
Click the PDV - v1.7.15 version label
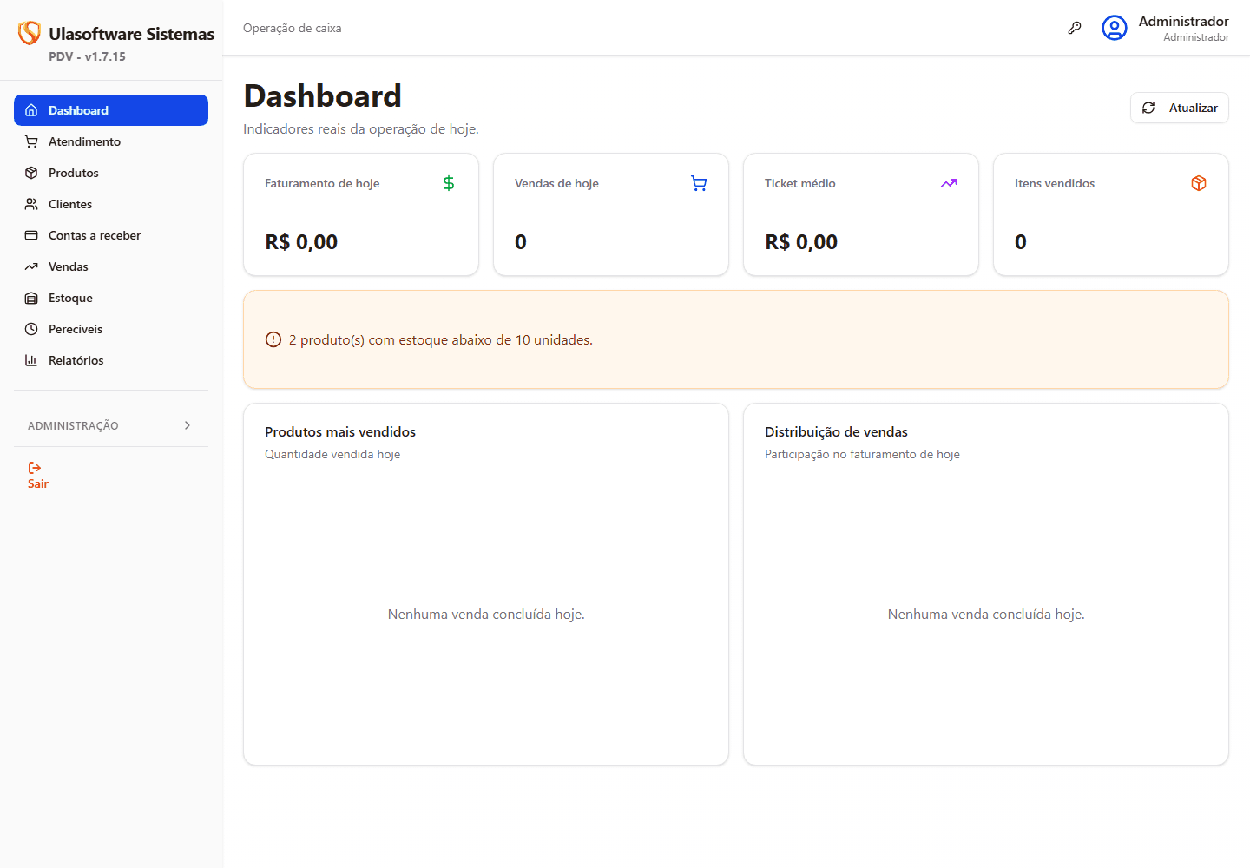click(87, 56)
